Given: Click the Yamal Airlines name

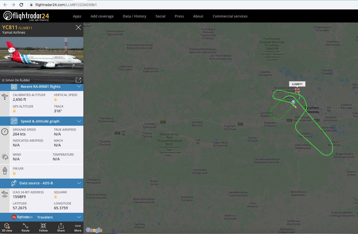Looking at the screenshot, I should [14, 33].
